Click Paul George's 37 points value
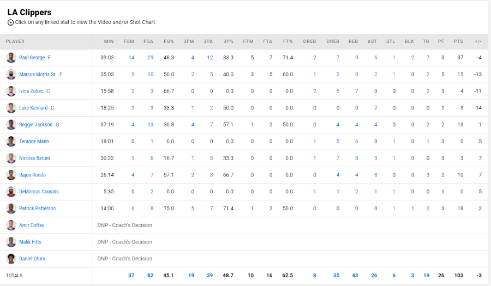Screen dimensions: 491x286 click(x=460, y=58)
